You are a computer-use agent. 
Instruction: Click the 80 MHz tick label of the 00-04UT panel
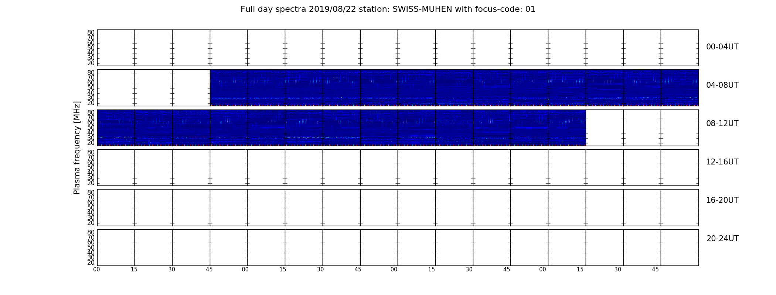click(91, 32)
